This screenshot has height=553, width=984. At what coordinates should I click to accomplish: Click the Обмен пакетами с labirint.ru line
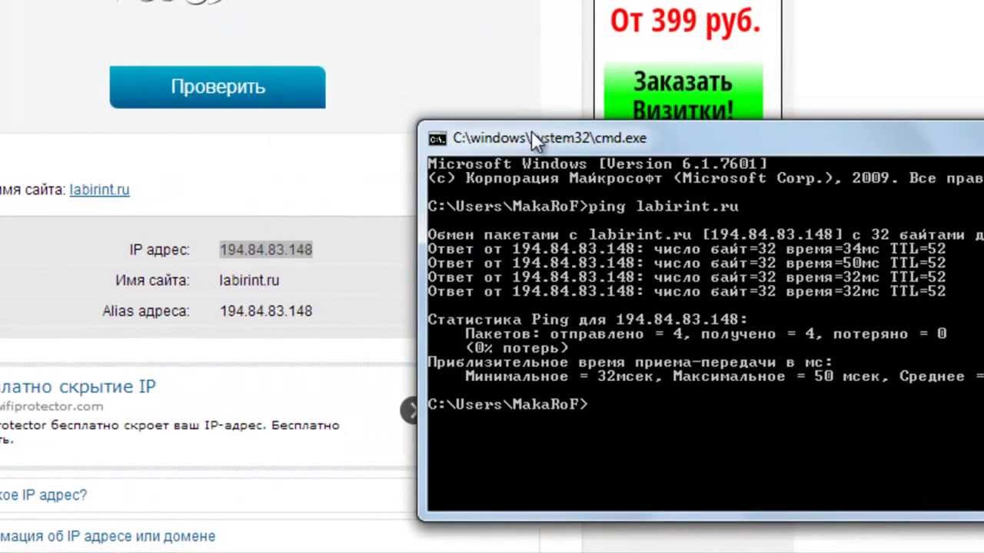tap(705, 235)
